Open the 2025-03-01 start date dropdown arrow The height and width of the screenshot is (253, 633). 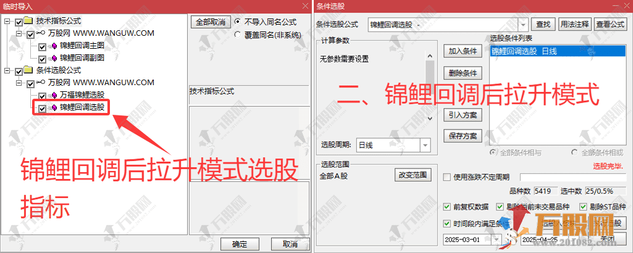[x=496, y=239]
